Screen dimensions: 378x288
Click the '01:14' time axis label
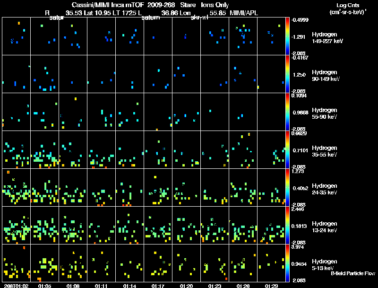(x=129, y=286)
